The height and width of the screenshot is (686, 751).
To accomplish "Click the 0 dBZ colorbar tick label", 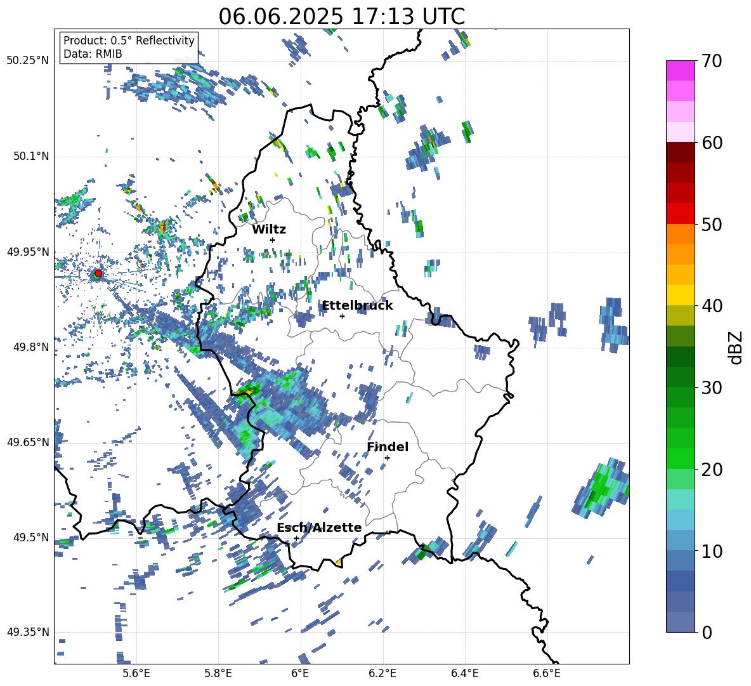I will tap(707, 632).
